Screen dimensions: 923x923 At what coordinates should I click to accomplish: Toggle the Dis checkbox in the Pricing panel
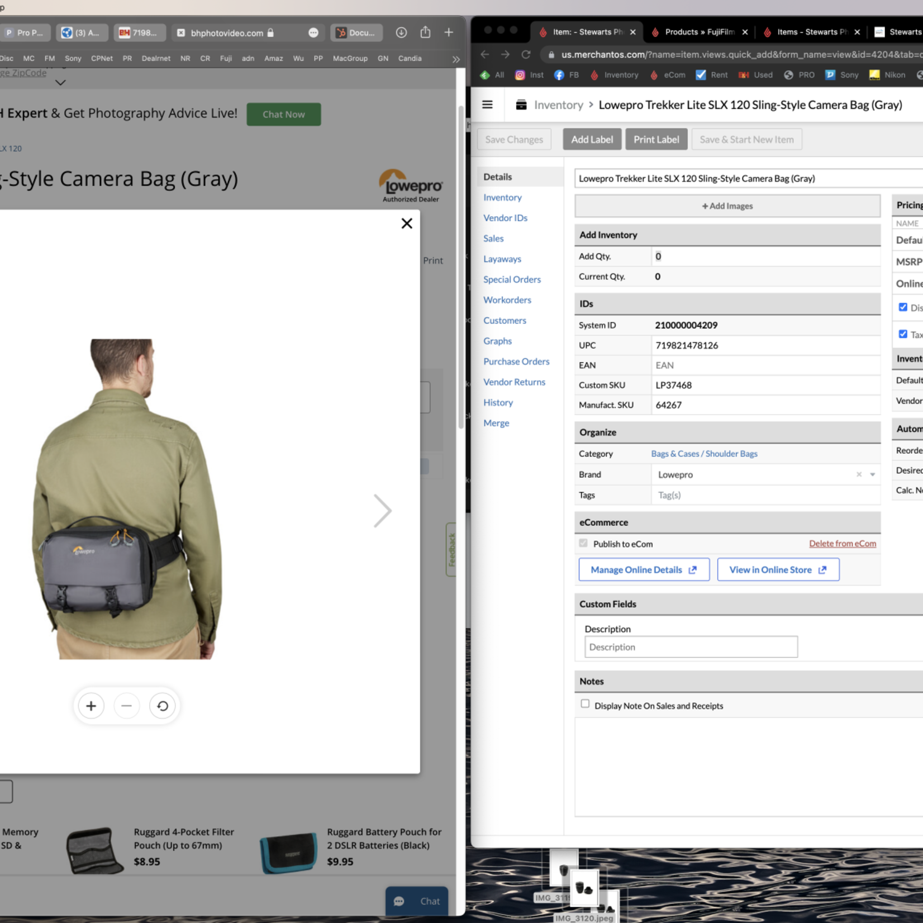click(903, 307)
